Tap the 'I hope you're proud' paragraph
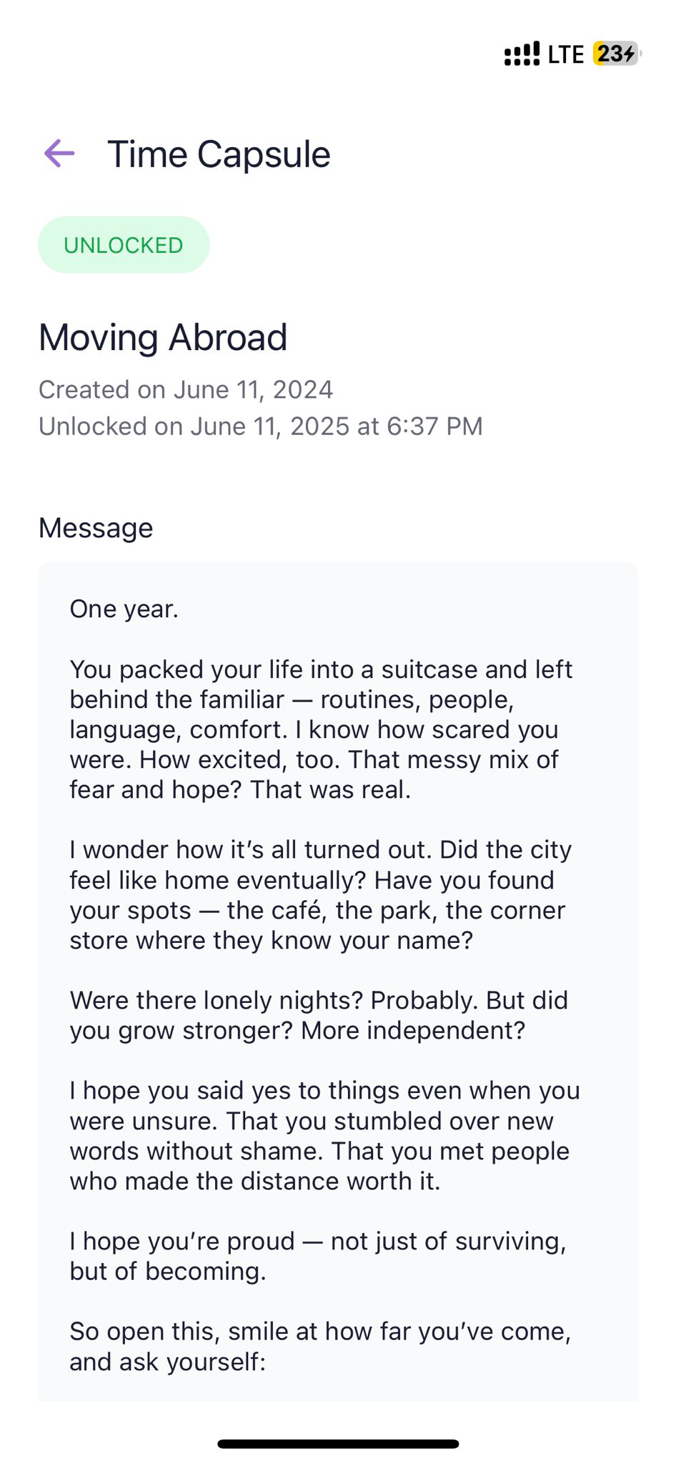 point(318,1256)
